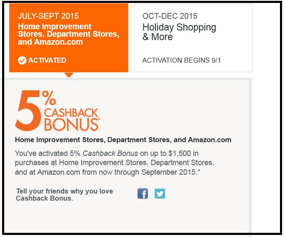The width and height of the screenshot is (285, 237).
Task: Click the Holiday Shopping & More title
Action: coord(179,32)
